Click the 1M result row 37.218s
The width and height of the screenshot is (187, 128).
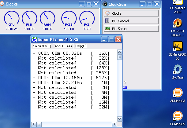click(x=71, y=82)
